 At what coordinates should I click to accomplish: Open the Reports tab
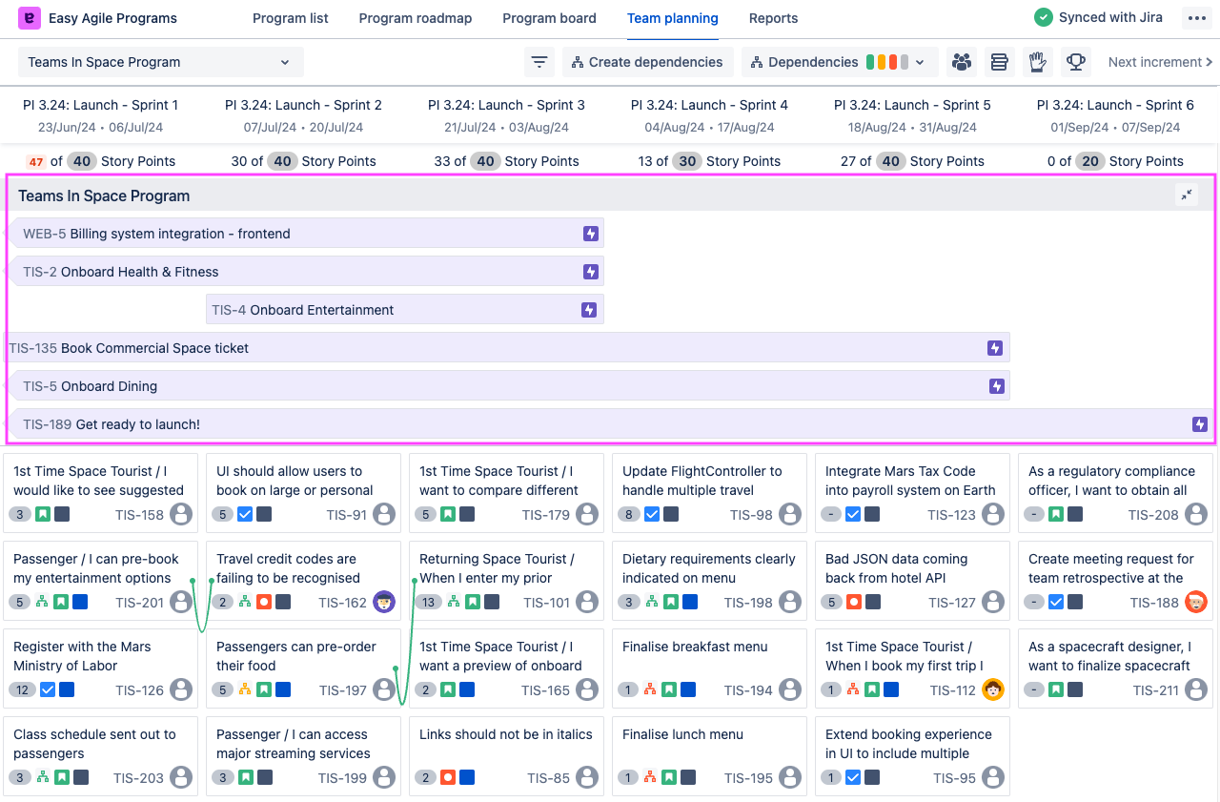coord(773,18)
